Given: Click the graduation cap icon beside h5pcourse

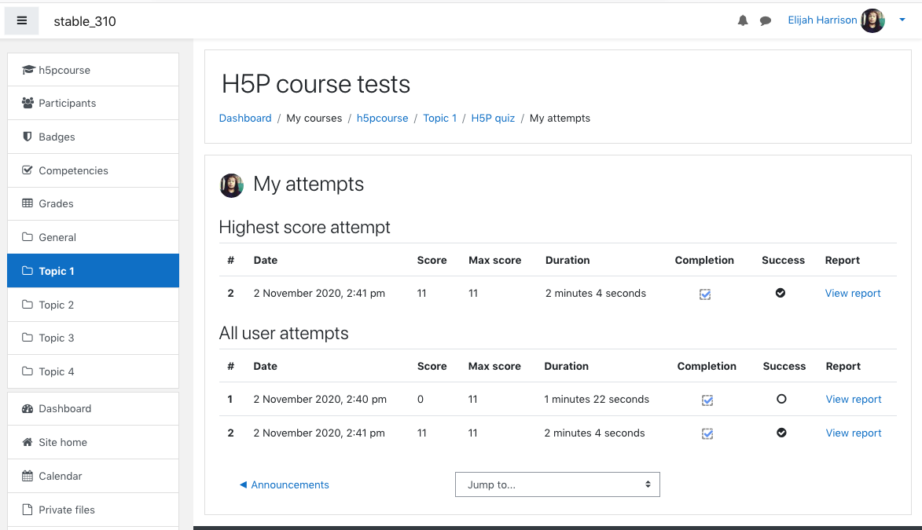Looking at the screenshot, I should [28, 70].
